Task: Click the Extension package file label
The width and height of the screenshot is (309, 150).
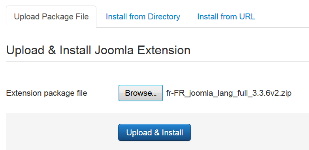Action: point(47,93)
